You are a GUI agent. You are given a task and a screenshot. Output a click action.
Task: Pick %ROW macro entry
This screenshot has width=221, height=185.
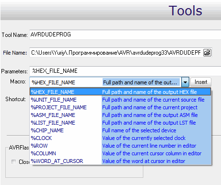pyautogui.click(x=120, y=146)
